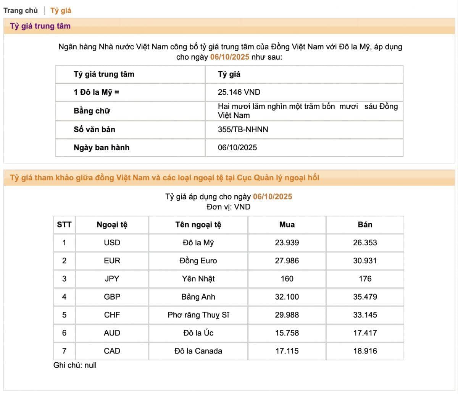Select the Phơ răng Thuỵ Sĩ row name
This screenshot has width=458, height=394.
point(198,315)
